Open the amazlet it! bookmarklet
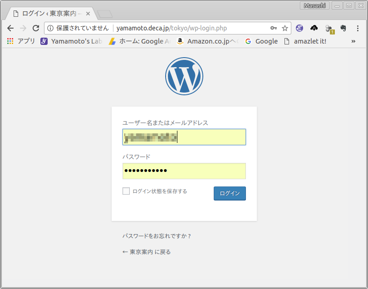368x289 pixels. pos(305,41)
